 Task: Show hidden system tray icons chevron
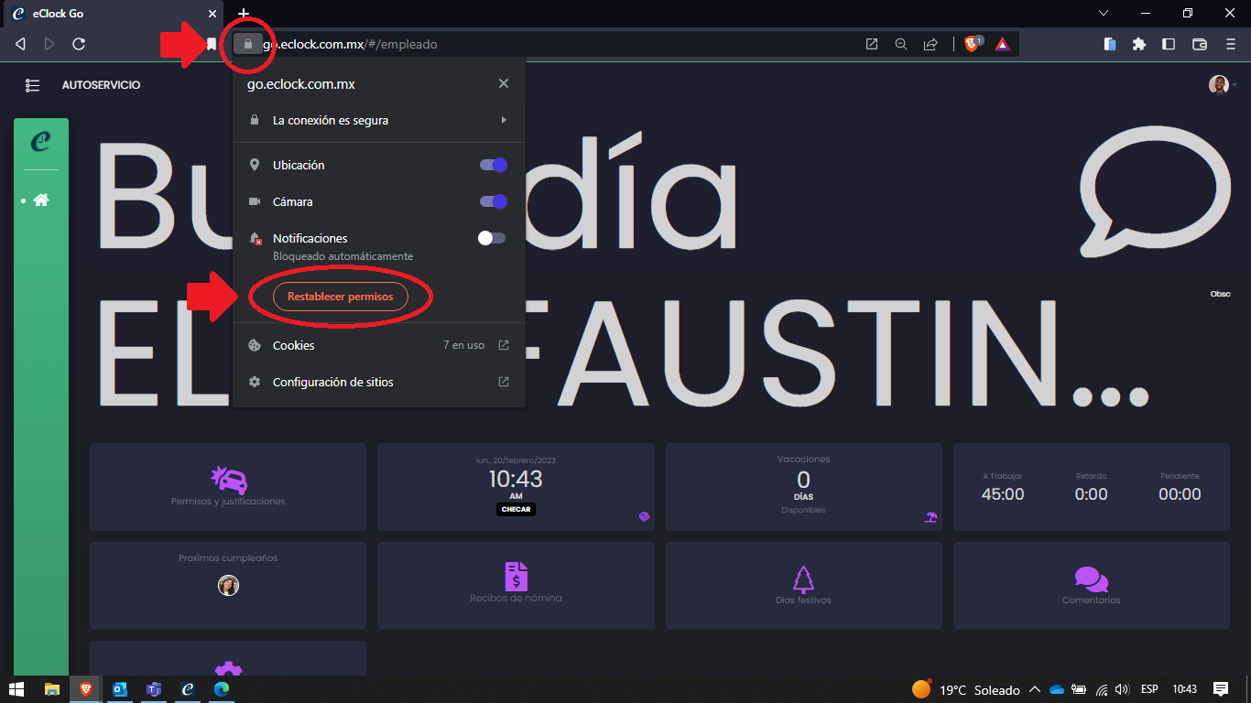pos(1035,689)
